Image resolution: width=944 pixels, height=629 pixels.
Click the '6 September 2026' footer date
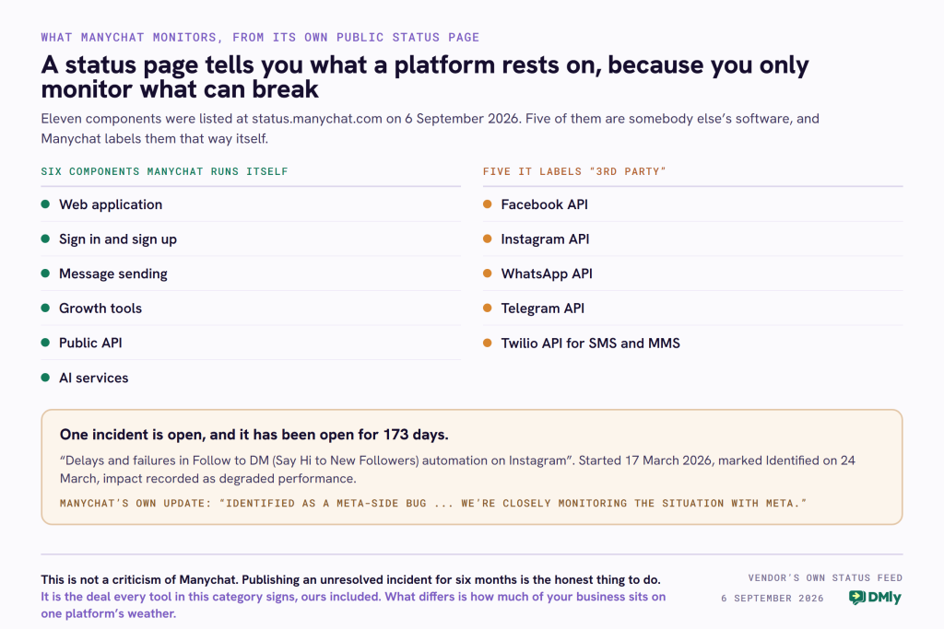coord(773,599)
